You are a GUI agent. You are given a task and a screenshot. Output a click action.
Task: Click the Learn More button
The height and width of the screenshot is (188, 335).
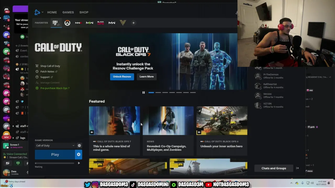click(147, 77)
